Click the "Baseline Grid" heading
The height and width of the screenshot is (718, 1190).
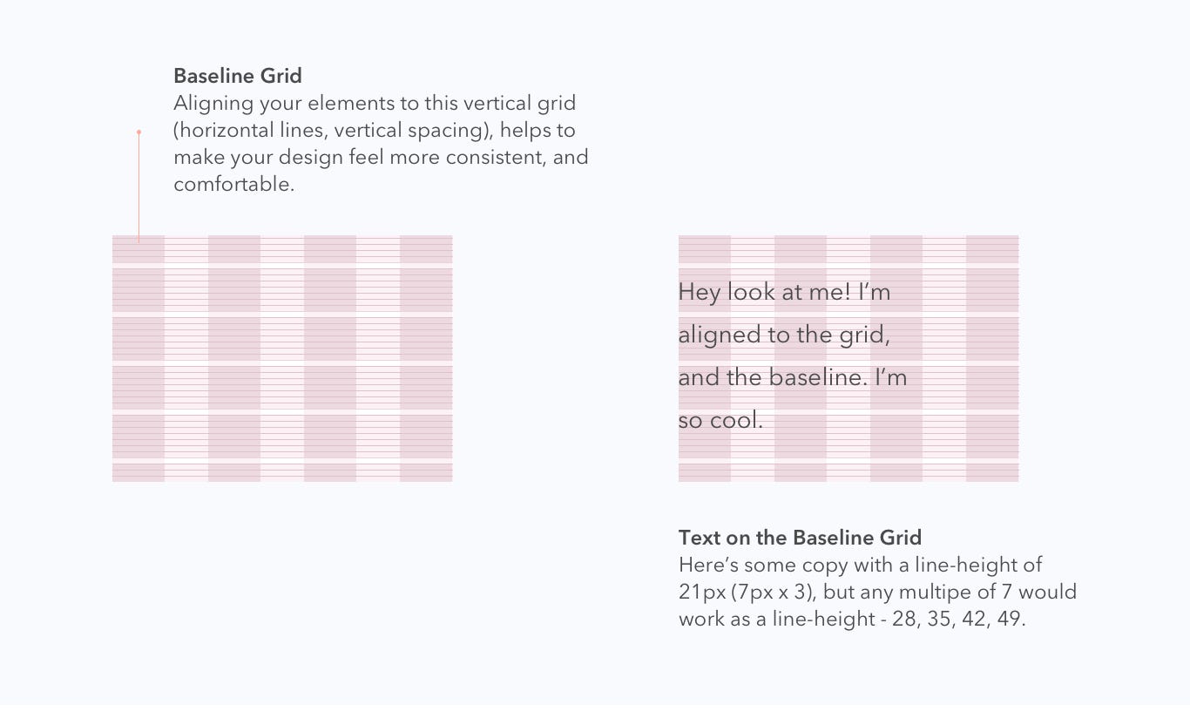[x=238, y=76]
